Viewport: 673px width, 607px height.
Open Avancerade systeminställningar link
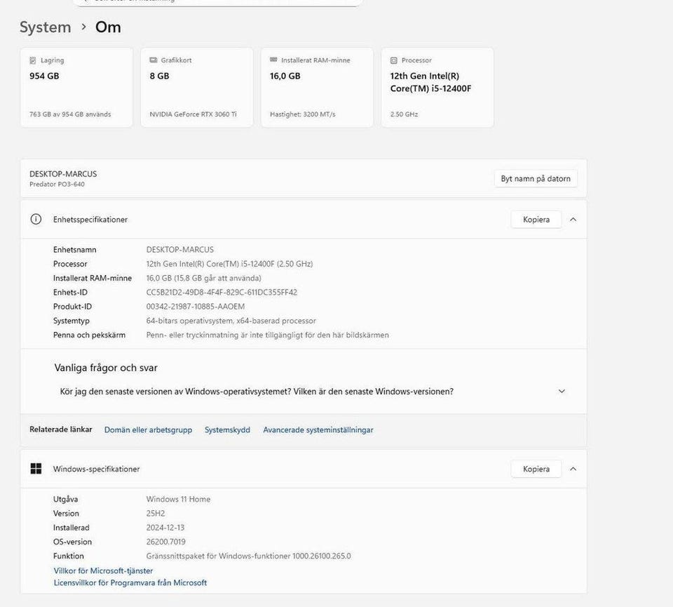tap(318, 429)
